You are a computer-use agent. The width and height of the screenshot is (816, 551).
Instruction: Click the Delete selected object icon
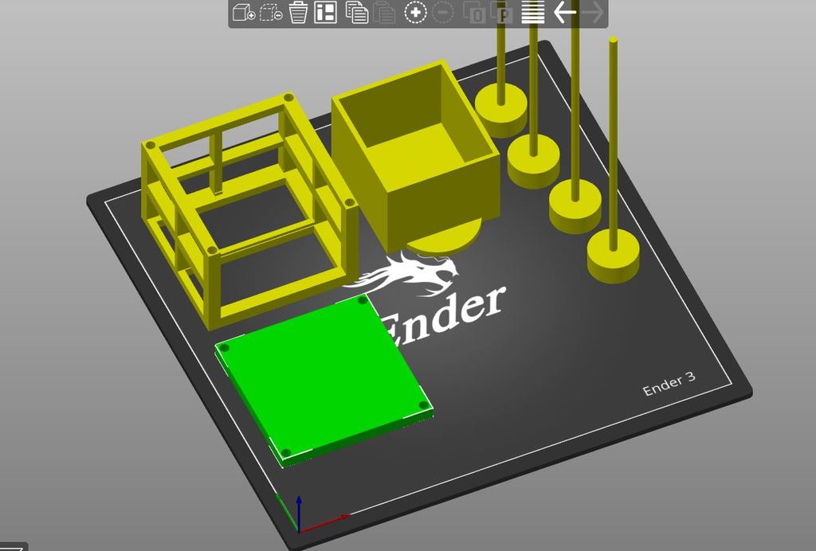pyautogui.click(x=271, y=12)
